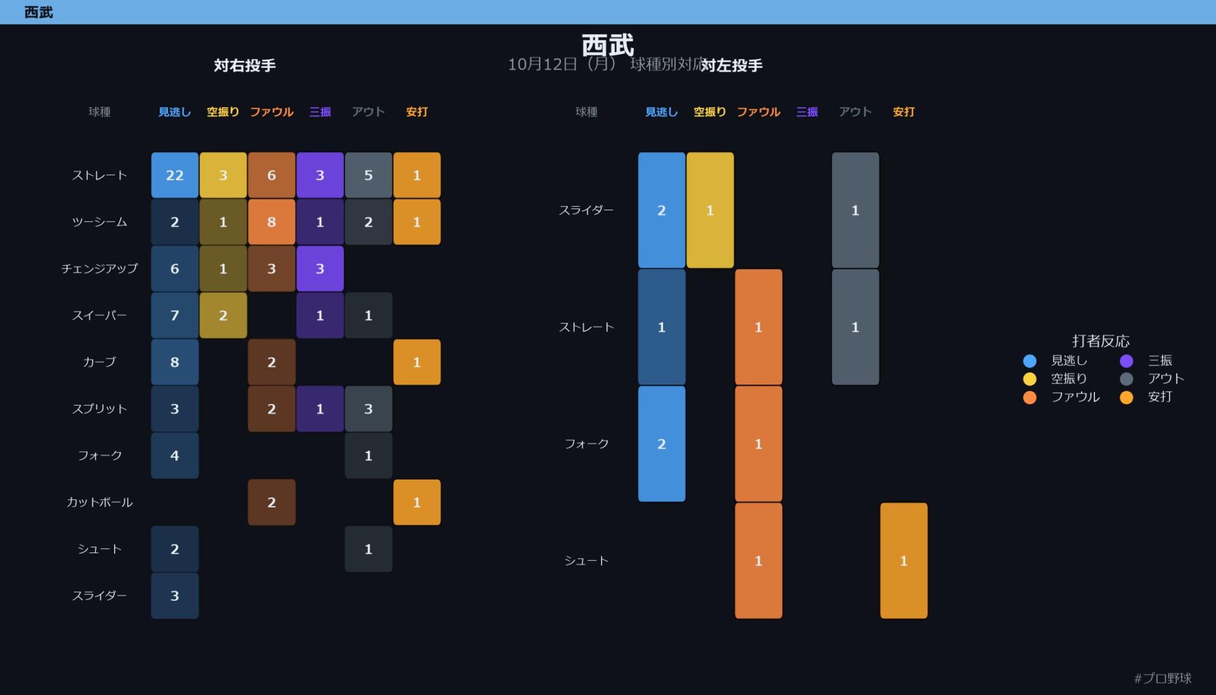Click チェンジアップ 三振 cell showing 3
Viewport: 1216px width, 695px height.
(x=320, y=269)
